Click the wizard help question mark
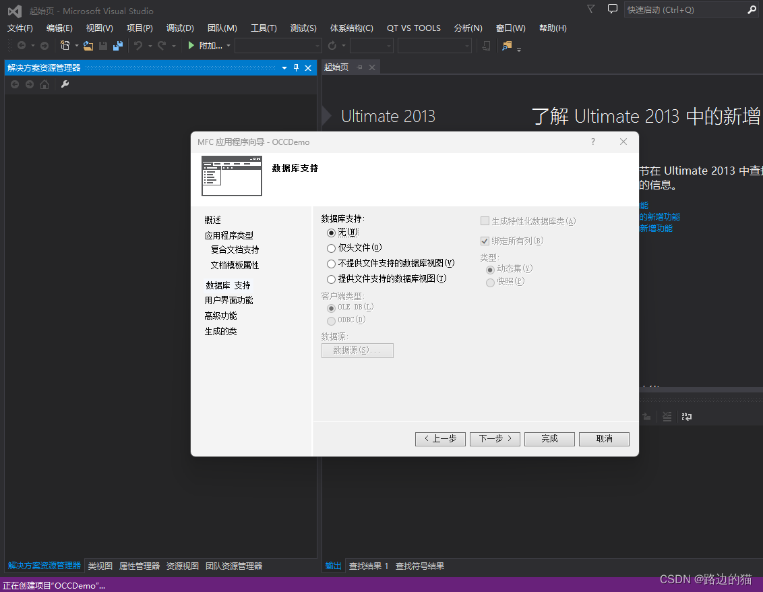The height and width of the screenshot is (592, 763). tap(592, 142)
